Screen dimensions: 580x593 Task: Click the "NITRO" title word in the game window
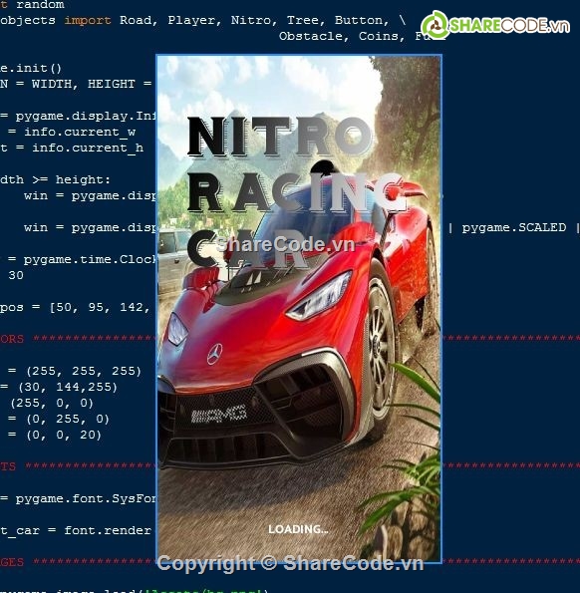280,137
